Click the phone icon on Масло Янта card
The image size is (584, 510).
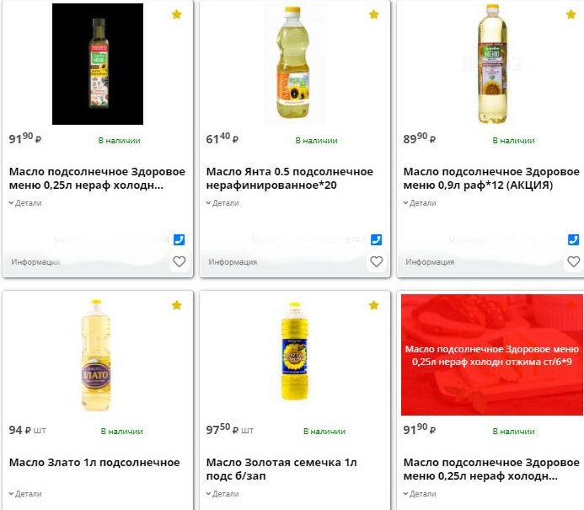(x=376, y=239)
